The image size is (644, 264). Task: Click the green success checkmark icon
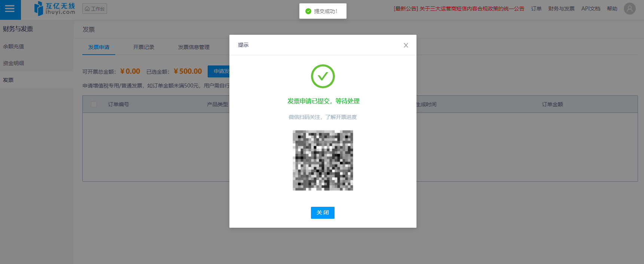pyautogui.click(x=323, y=76)
